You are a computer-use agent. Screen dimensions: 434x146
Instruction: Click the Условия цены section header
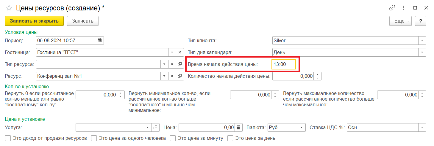(21, 32)
